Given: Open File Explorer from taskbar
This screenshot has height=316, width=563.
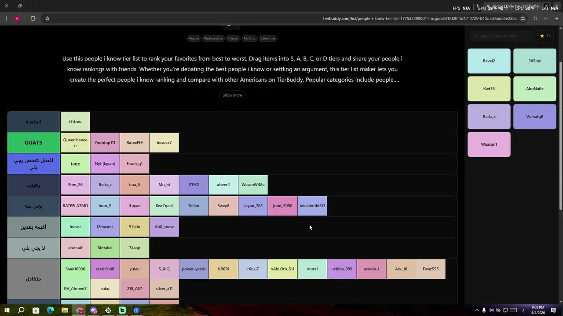Looking at the screenshot, I should [x=65, y=310].
